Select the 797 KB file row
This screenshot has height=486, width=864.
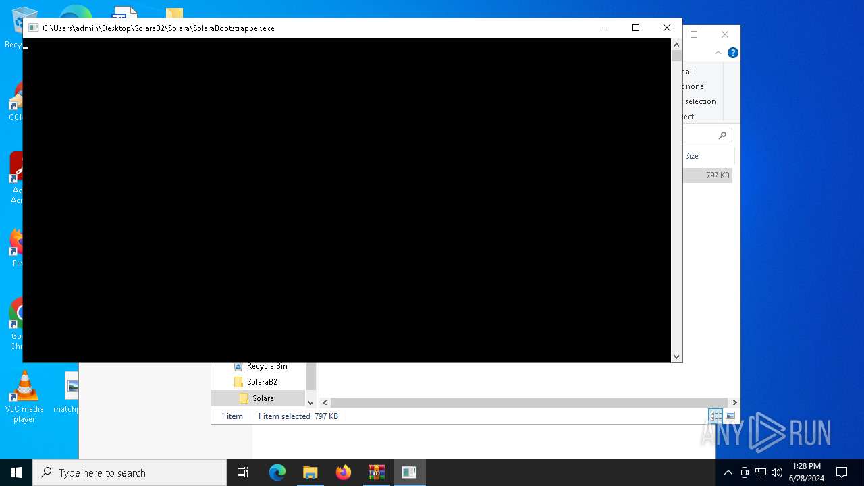click(x=707, y=175)
